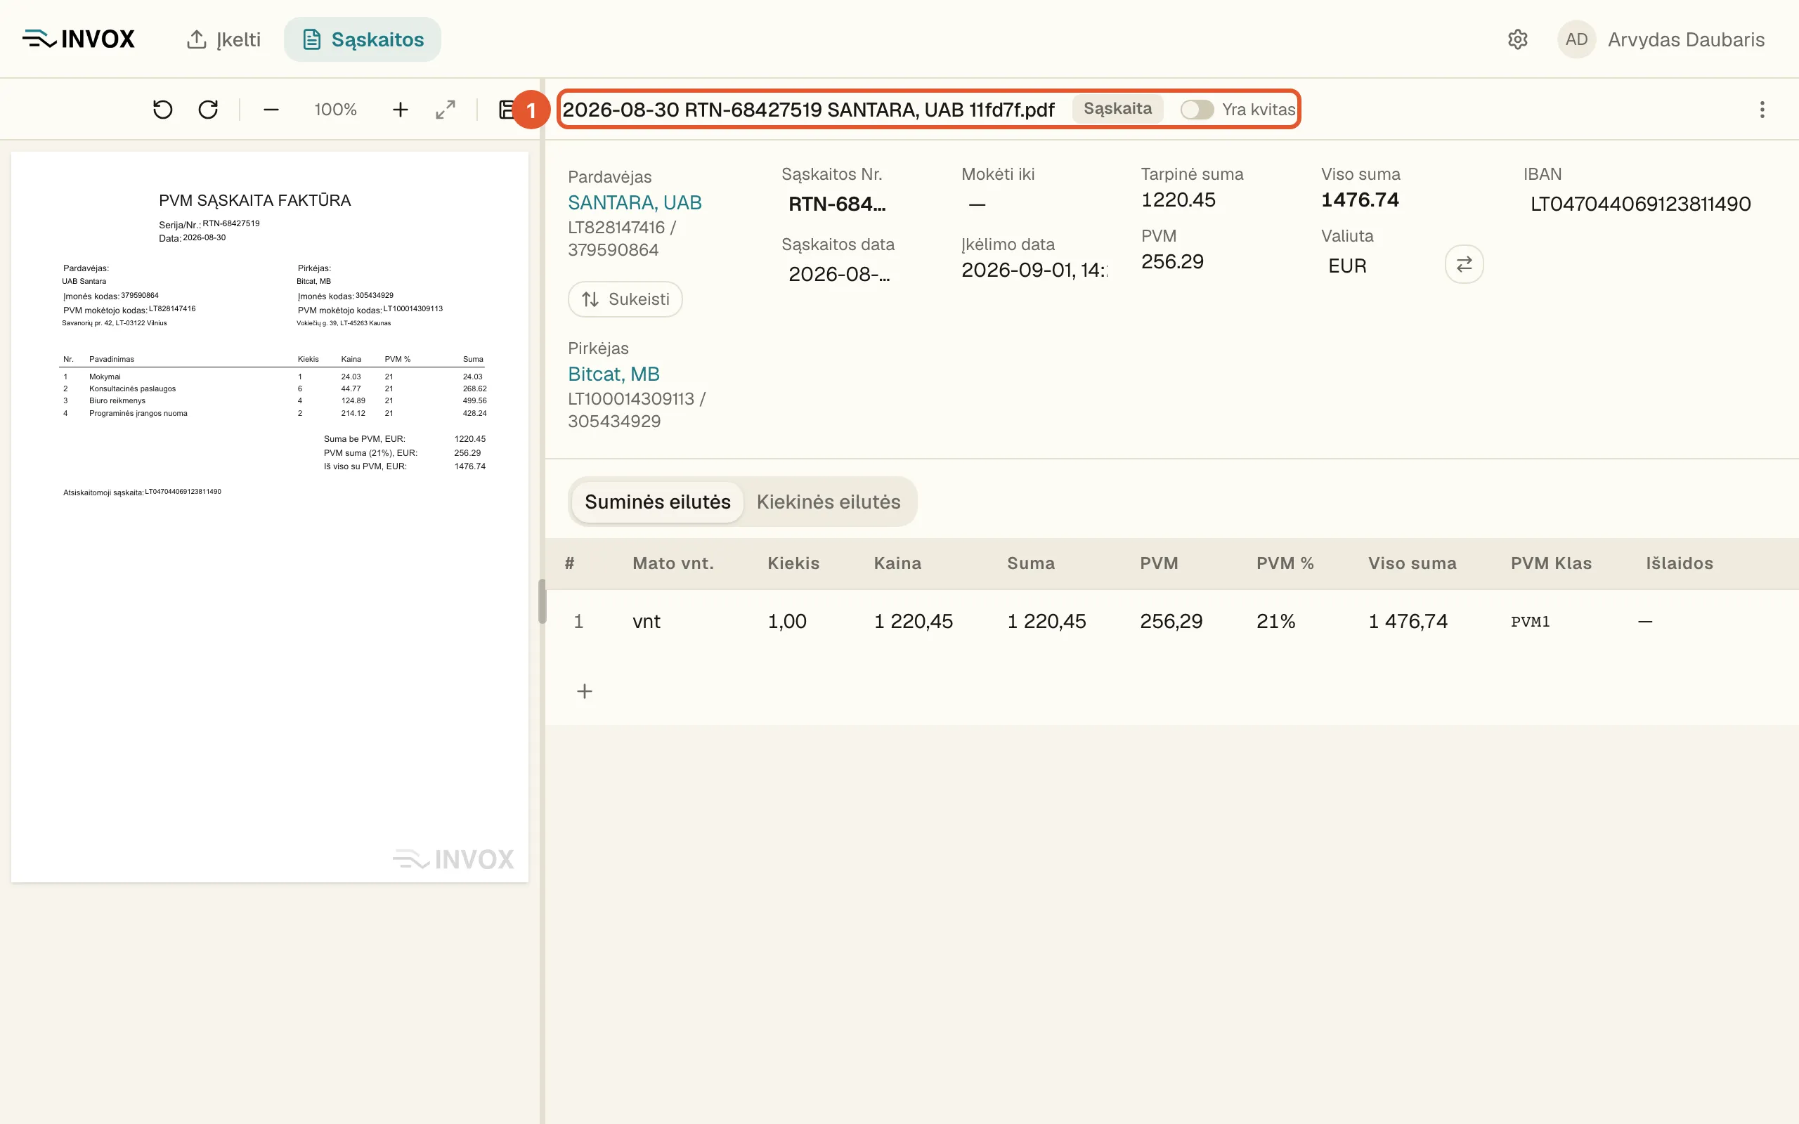1799x1124 pixels.
Task: Click the Įkėlimo data value
Action: (x=1034, y=270)
